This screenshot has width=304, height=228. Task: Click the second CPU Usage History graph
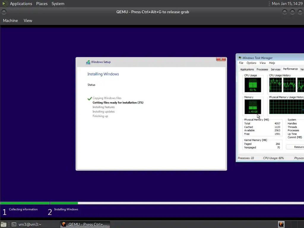pos(289,85)
